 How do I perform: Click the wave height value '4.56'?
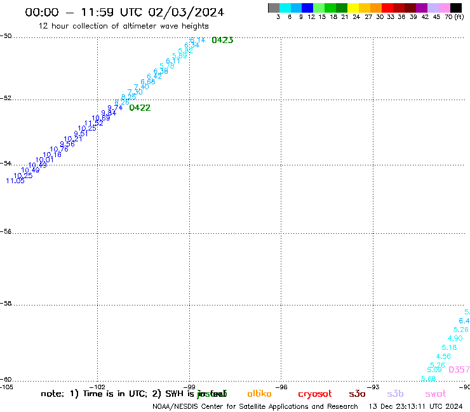pos(443,356)
